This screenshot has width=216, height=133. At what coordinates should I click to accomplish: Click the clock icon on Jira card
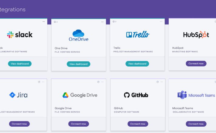[x=39, y=82]
